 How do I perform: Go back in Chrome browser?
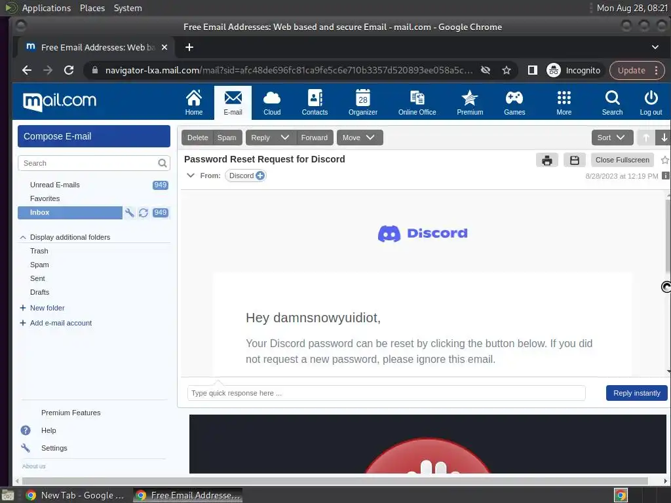click(27, 70)
